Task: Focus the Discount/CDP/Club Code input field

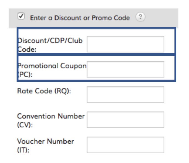Action: [125, 44]
